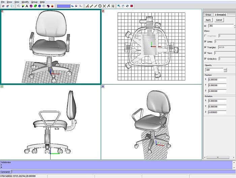Open the File menu
This screenshot has width=236, height=178.
tap(3, 2)
